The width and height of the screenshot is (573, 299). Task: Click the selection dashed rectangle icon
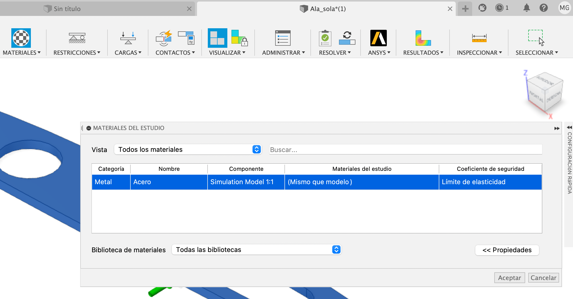[x=536, y=38]
